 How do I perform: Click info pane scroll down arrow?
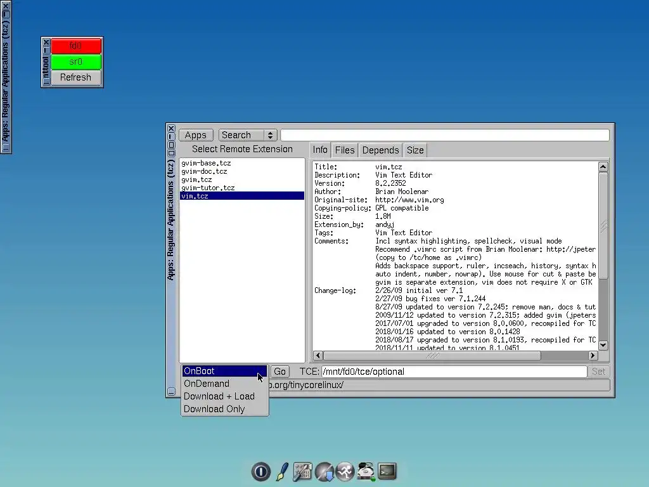pos(603,345)
